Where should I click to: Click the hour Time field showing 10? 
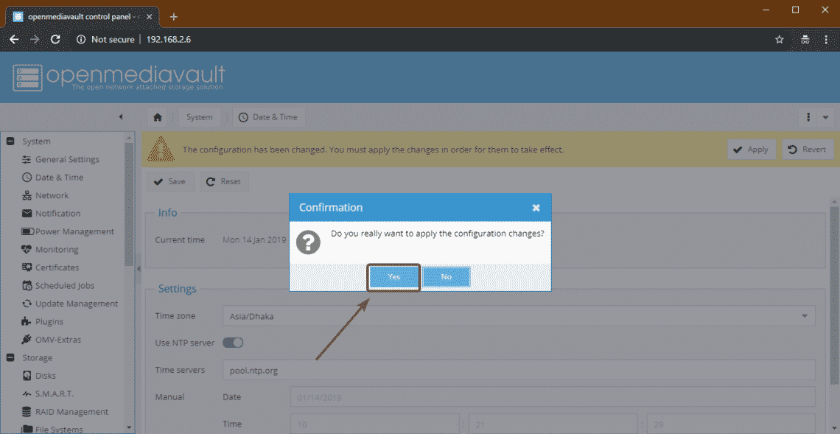point(375,423)
